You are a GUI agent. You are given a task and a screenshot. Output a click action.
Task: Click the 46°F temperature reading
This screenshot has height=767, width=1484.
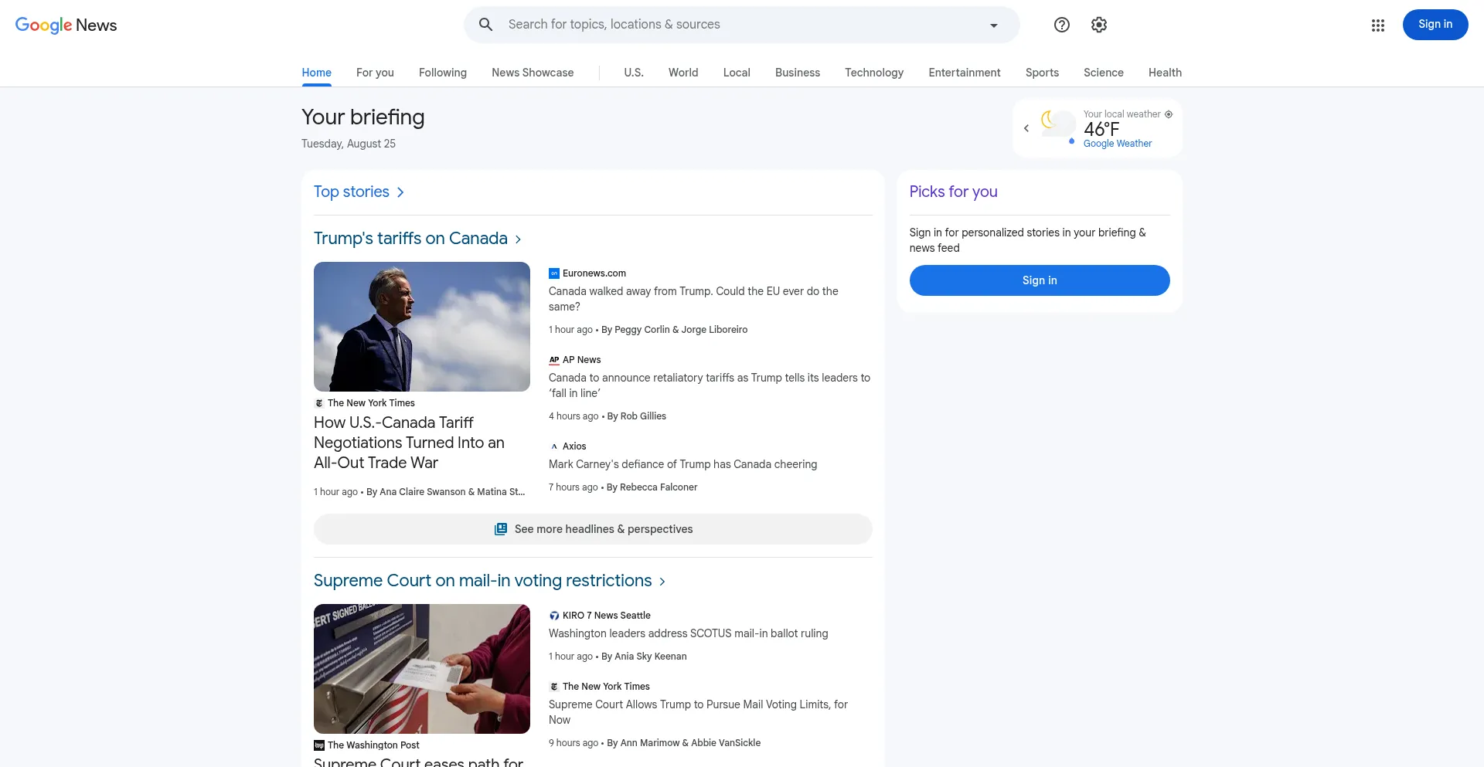tap(1101, 129)
